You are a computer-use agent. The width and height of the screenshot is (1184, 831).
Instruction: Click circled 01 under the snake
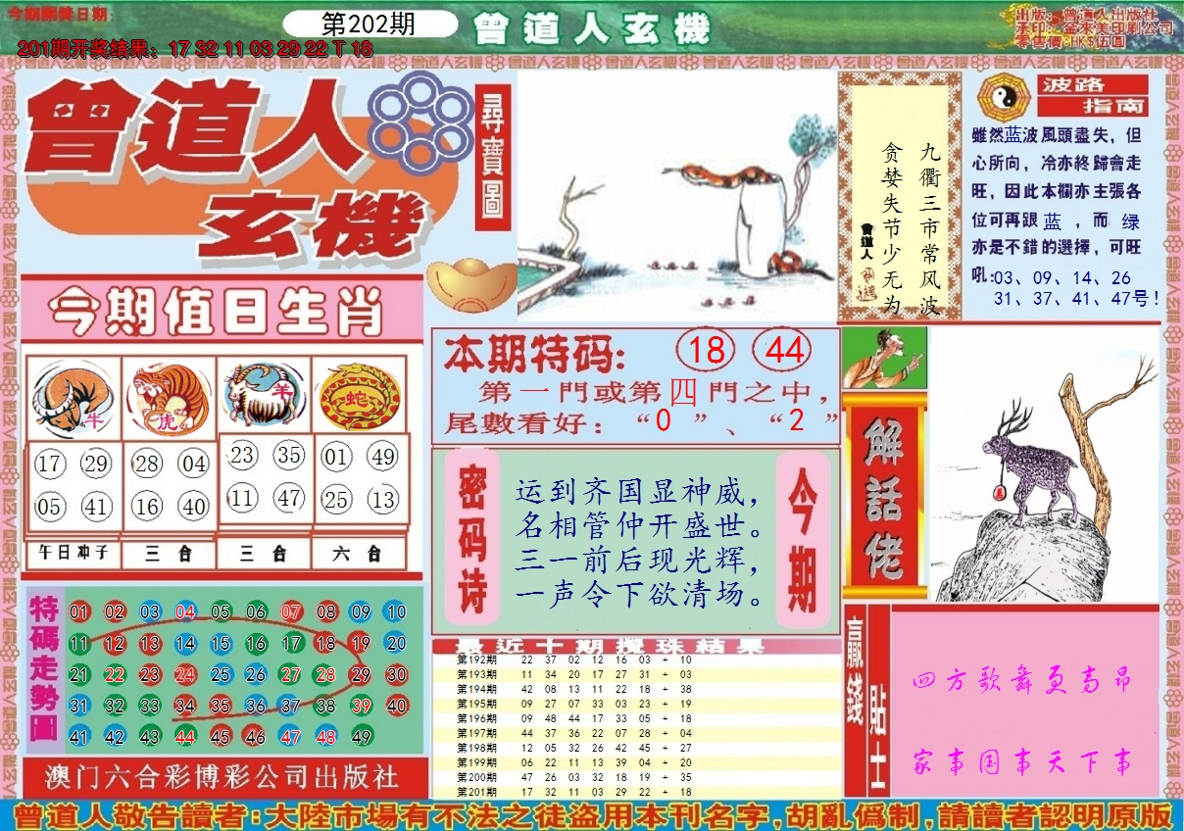click(x=336, y=456)
